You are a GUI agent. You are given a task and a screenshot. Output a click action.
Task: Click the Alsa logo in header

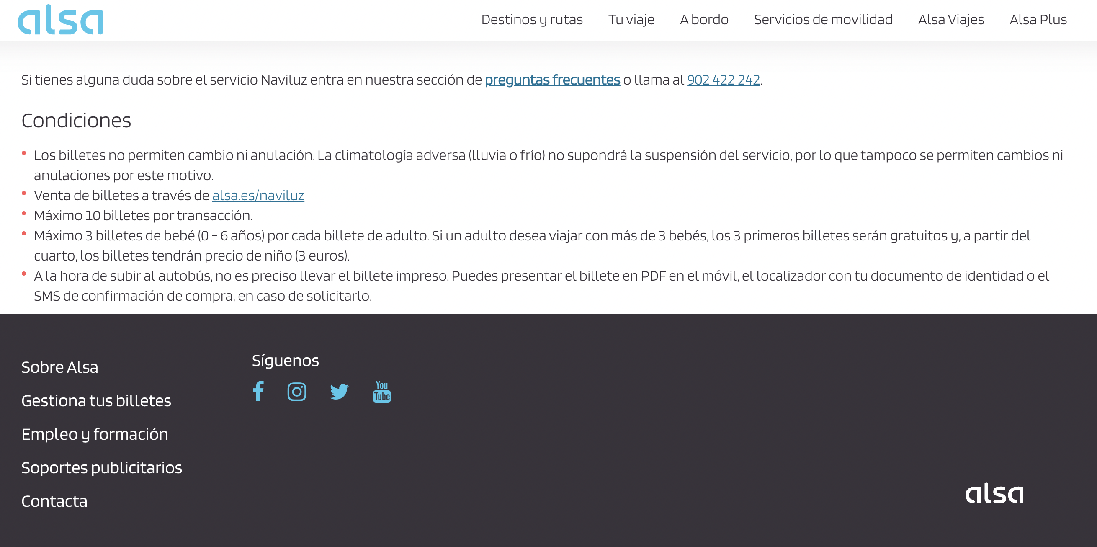(60, 20)
